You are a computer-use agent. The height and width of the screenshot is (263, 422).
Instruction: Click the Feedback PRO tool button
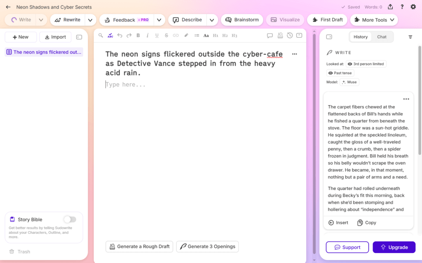click(127, 20)
